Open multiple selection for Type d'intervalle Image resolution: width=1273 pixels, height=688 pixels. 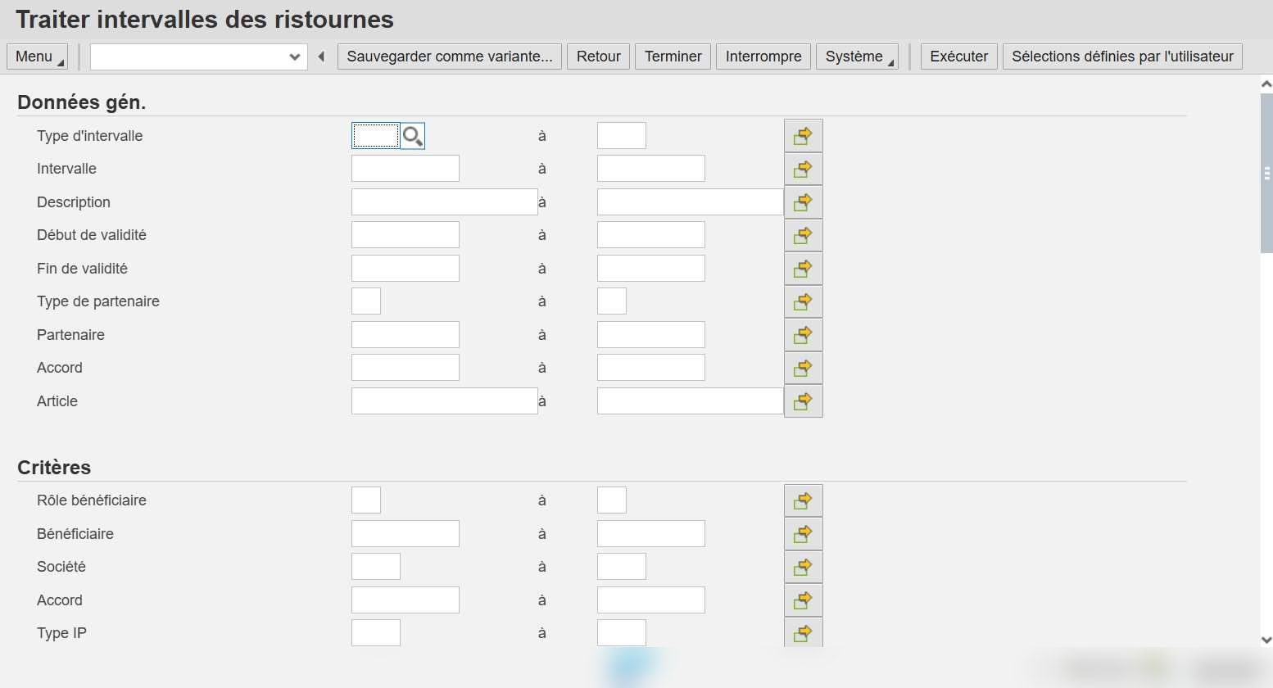[x=803, y=136]
